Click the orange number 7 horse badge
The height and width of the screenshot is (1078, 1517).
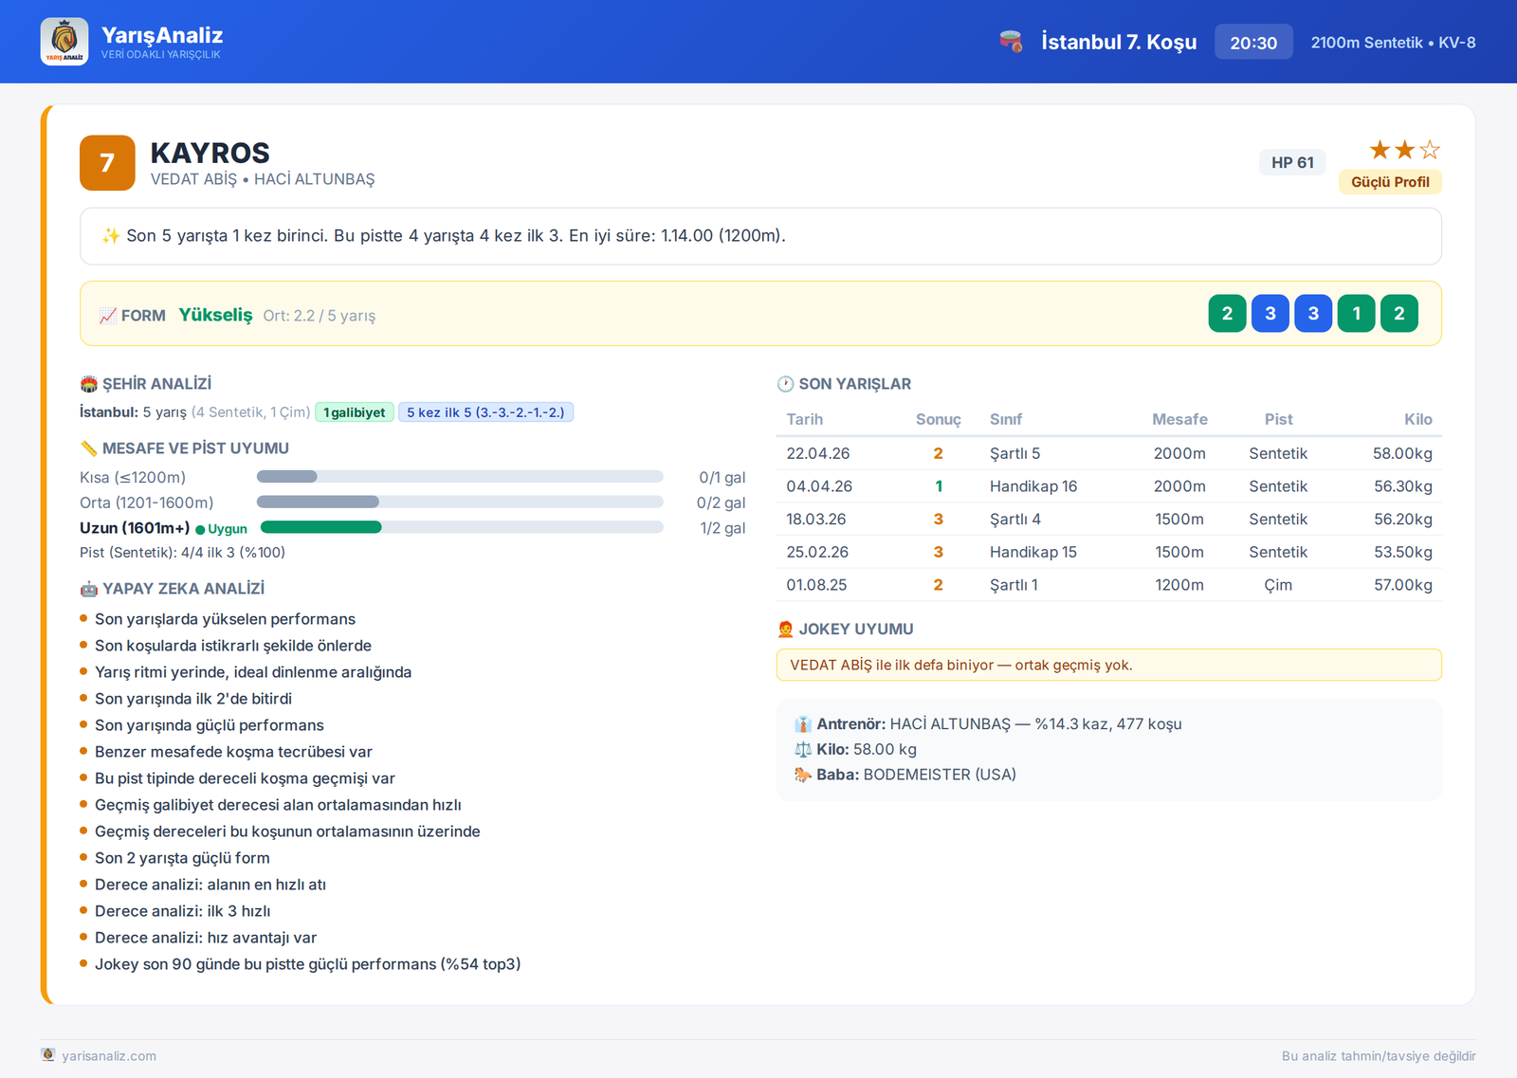tap(107, 163)
